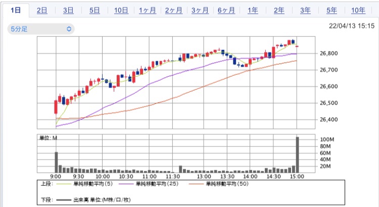The image size is (379, 207).
Task: Click the 13:00 time axis label
Action: (204, 177)
